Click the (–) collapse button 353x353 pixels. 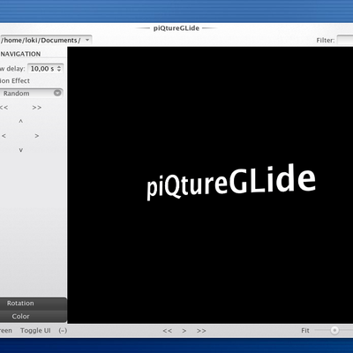[63, 331]
